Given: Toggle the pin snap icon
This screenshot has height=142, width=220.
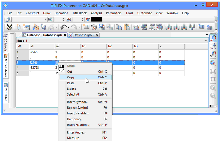Looking at the screenshot, I should pos(213,46).
